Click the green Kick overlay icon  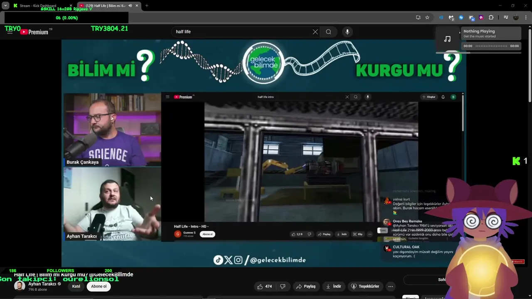516,161
